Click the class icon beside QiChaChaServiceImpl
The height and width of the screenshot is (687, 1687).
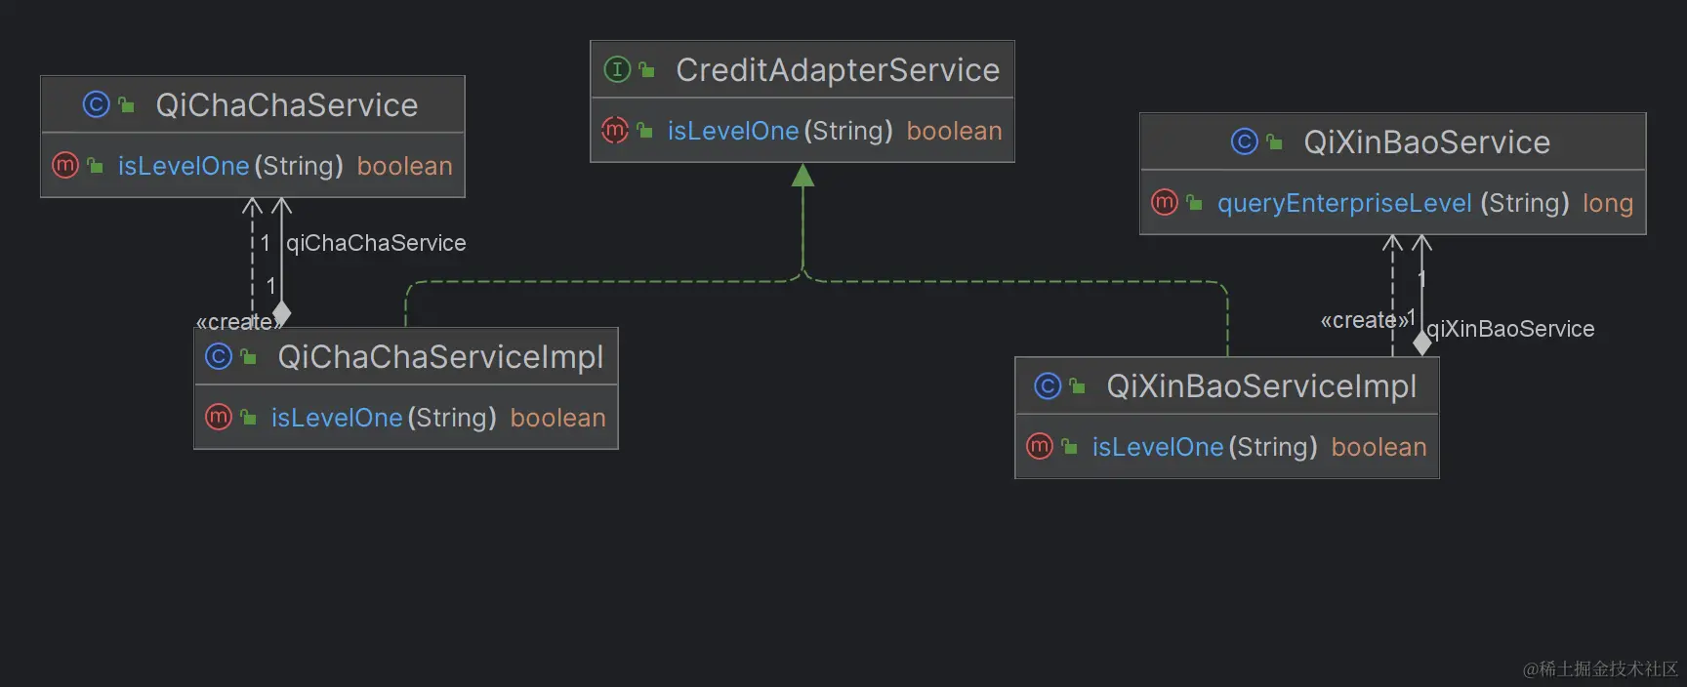218,357
